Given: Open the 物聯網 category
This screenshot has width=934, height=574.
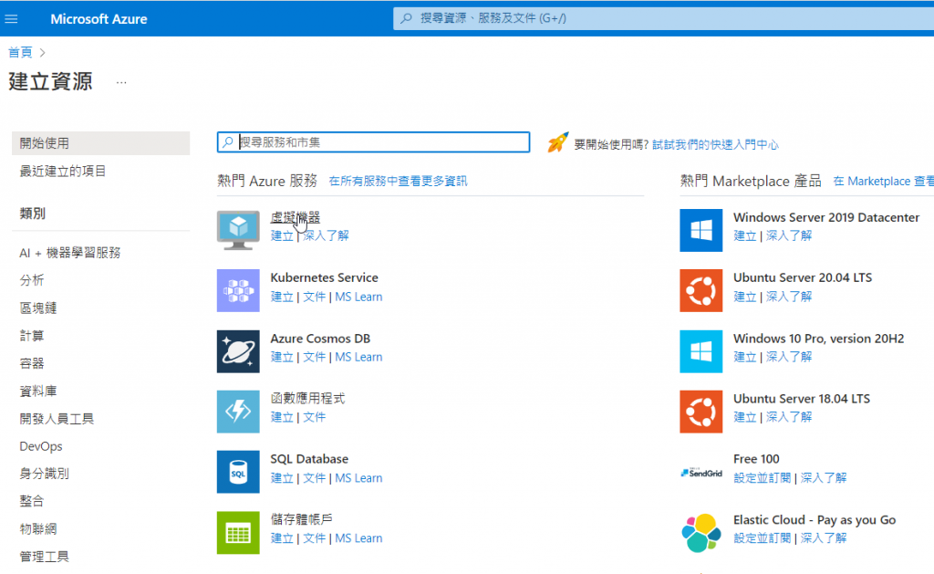Looking at the screenshot, I should pos(38,529).
